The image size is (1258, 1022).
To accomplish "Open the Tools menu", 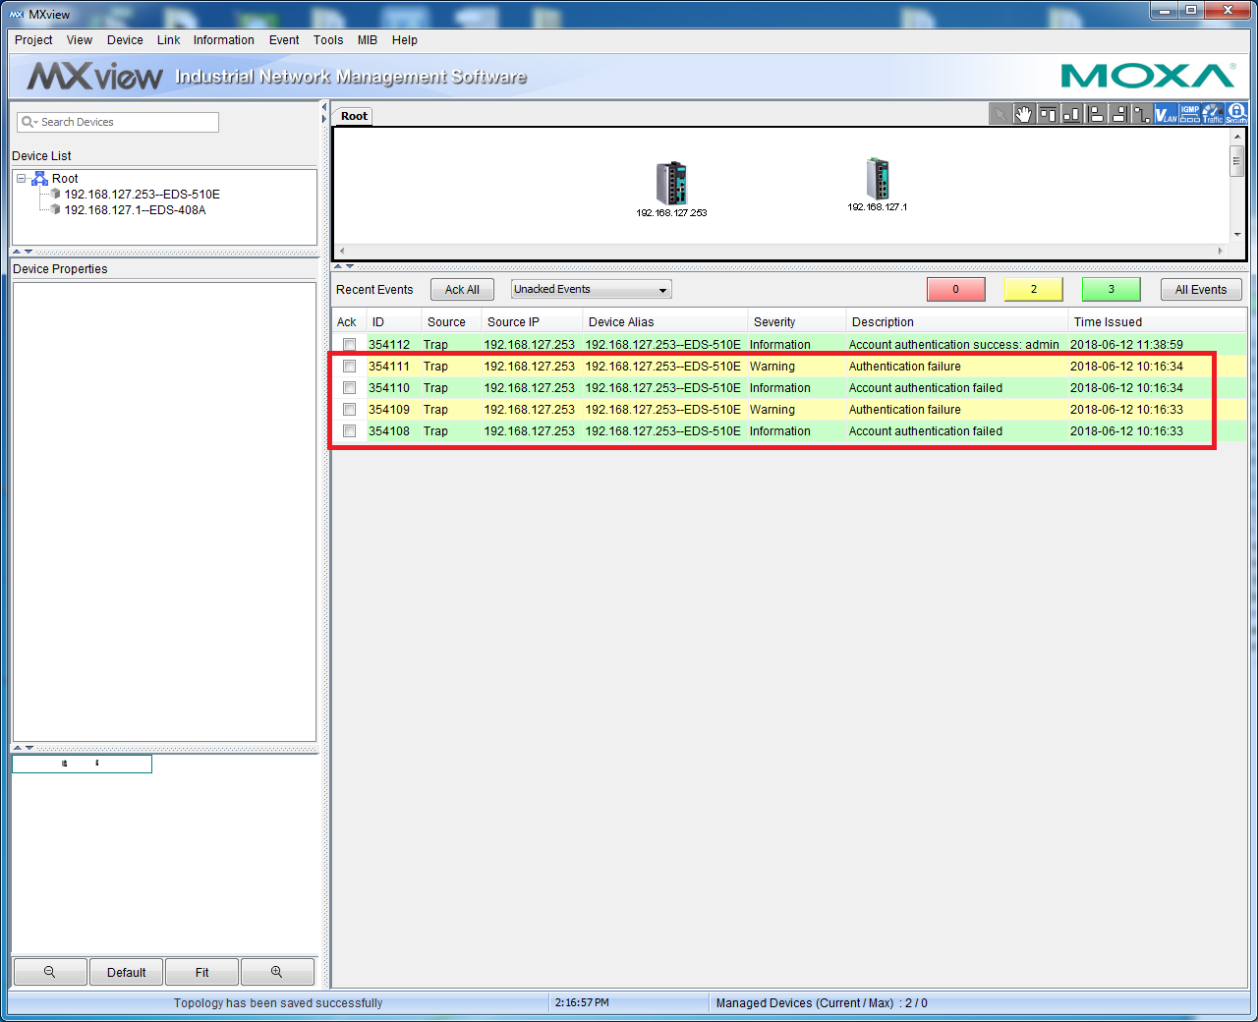I will point(328,40).
